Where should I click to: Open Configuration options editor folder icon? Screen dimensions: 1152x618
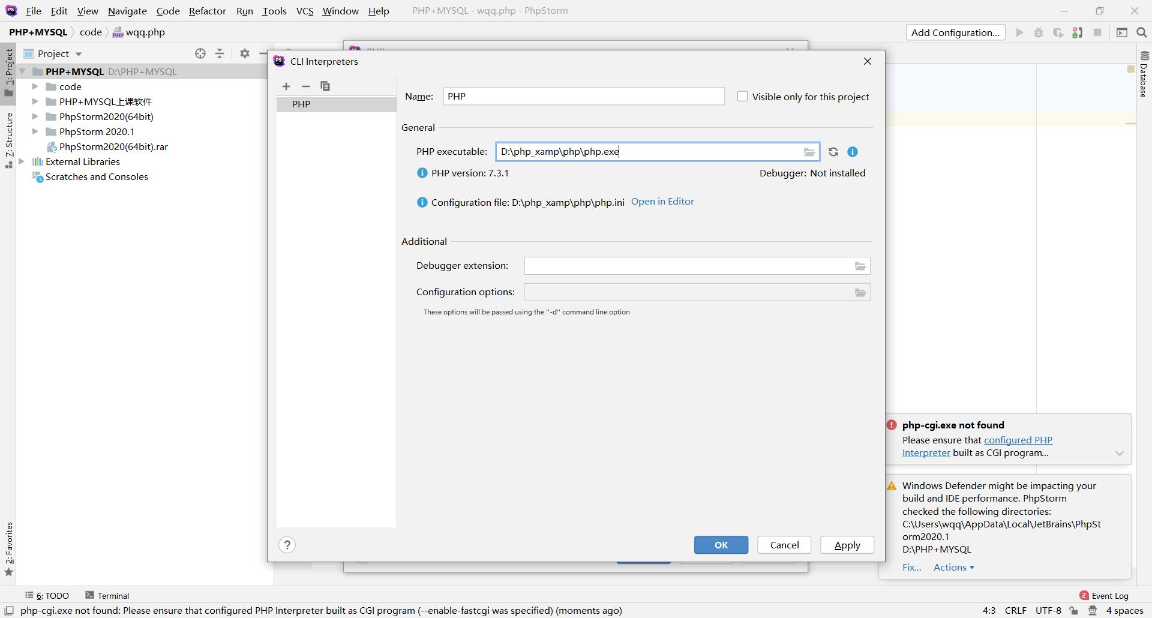pyautogui.click(x=860, y=292)
